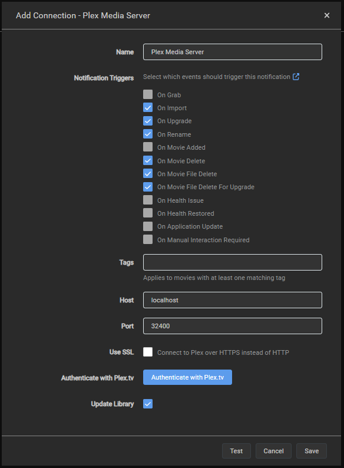Enable the On Grab trigger

148,94
